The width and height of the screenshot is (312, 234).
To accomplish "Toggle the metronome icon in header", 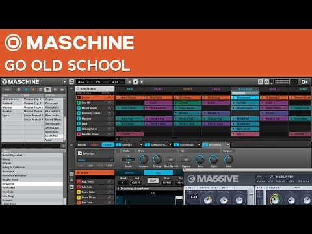I will 266,82.
